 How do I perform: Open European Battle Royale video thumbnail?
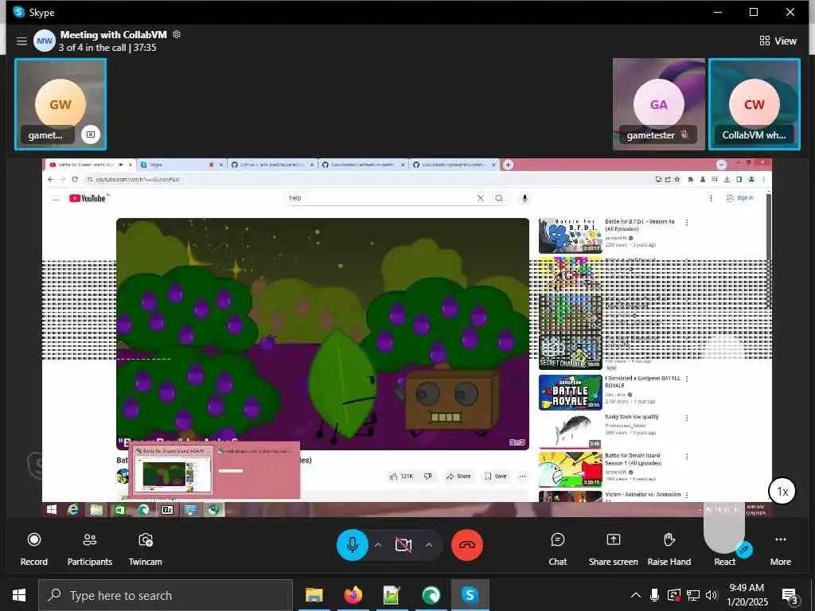(x=570, y=392)
